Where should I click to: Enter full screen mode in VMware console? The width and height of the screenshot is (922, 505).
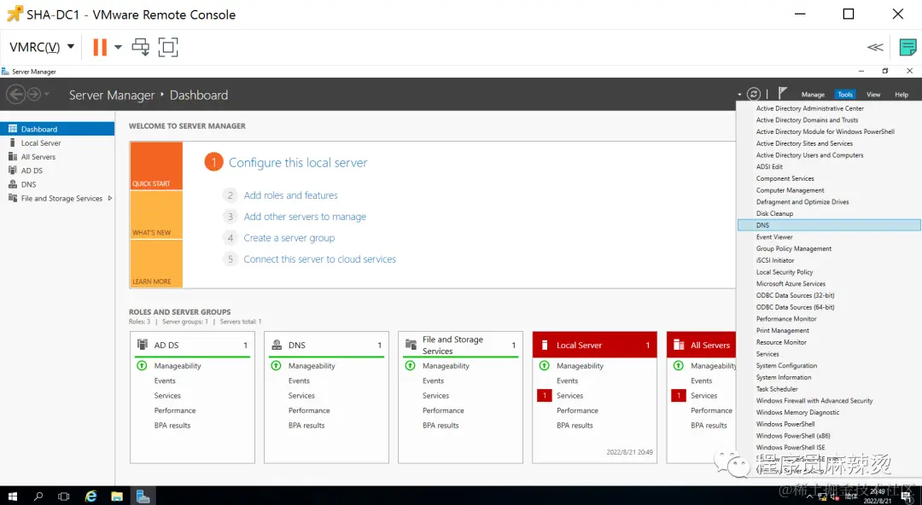(x=168, y=47)
